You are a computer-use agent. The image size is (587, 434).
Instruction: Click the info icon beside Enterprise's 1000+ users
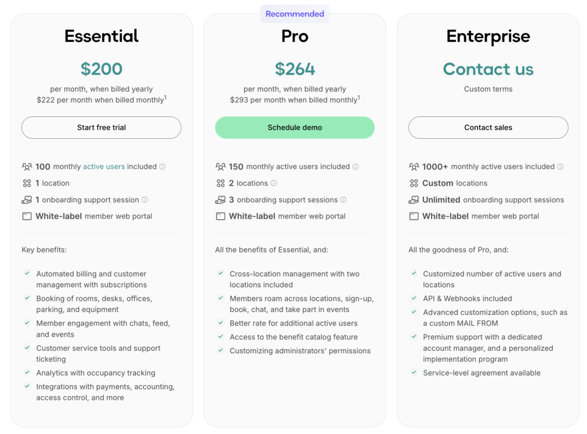(x=559, y=166)
